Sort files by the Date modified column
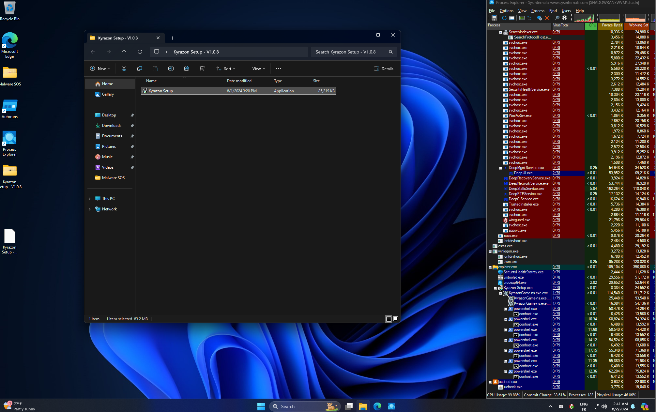This screenshot has width=656, height=412. 248,81
